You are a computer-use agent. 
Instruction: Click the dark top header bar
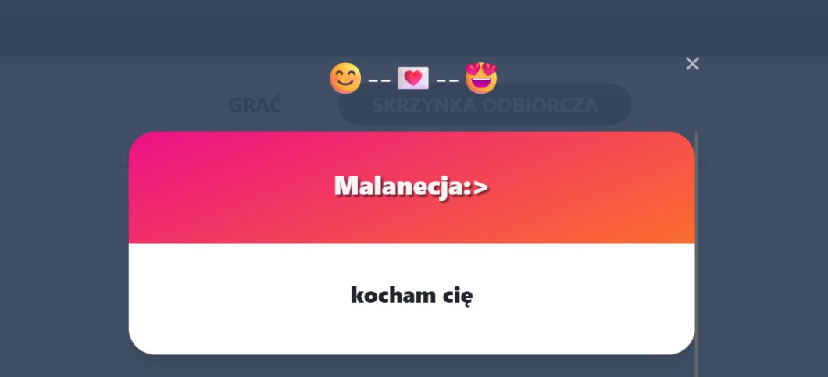pos(414,28)
